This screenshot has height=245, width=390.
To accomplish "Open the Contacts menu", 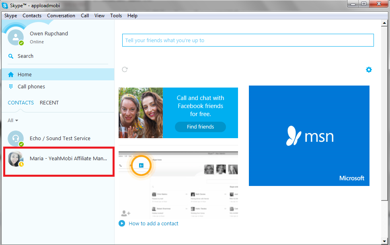I will point(32,16).
